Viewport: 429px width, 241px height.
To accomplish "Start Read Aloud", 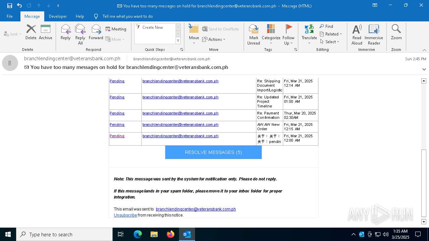I will click(x=357, y=34).
